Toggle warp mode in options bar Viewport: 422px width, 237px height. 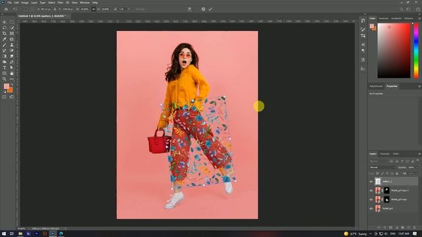pos(189,9)
